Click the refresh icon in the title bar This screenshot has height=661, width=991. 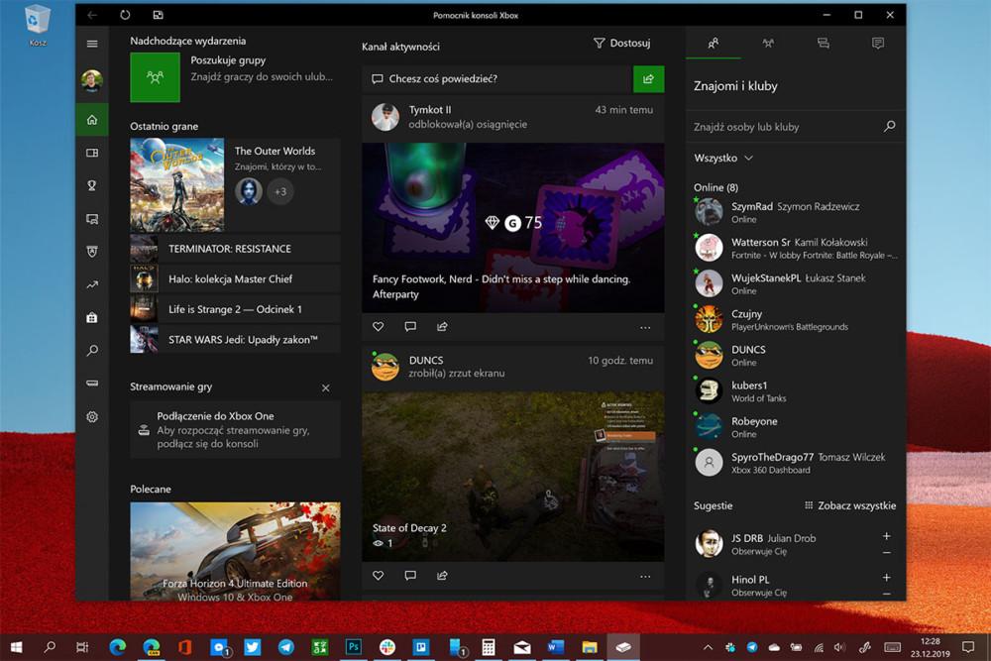pyautogui.click(x=125, y=15)
